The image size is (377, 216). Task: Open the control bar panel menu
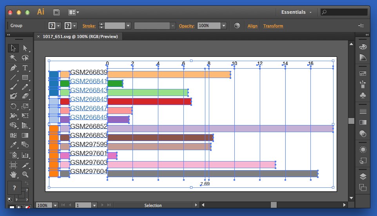point(361,25)
